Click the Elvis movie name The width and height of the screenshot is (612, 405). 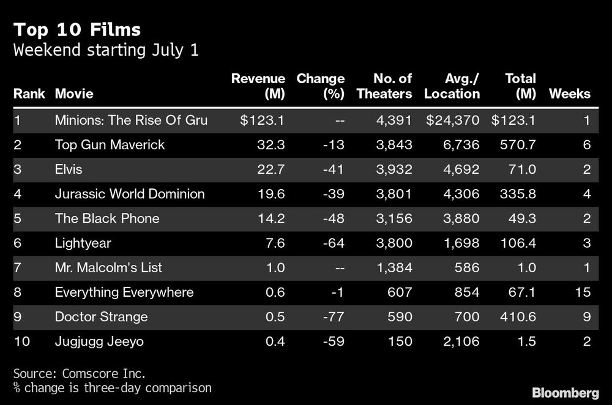[68, 169]
